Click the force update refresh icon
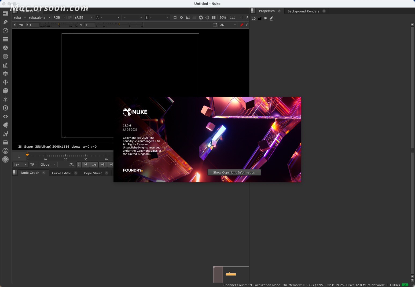Viewport: 415px width, 287px height. pyautogui.click(x=201, y=17)
